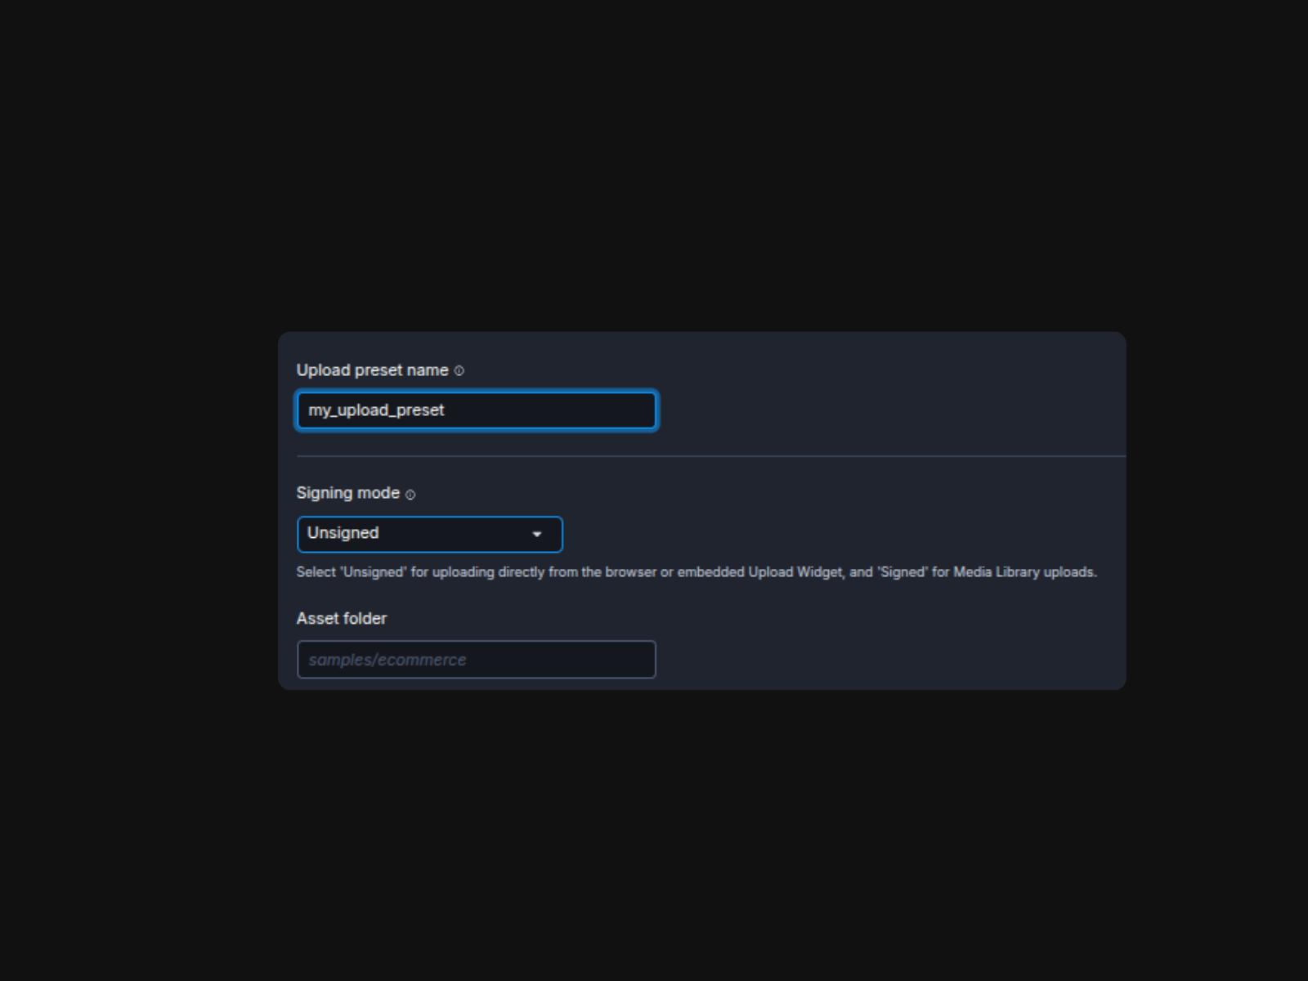Screen dimensions: 1308x981
Task: Click the samples/ecommerce placeholder text
Action: [387, 660]
